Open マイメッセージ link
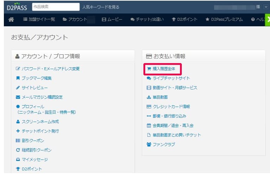 pos(34,160)
